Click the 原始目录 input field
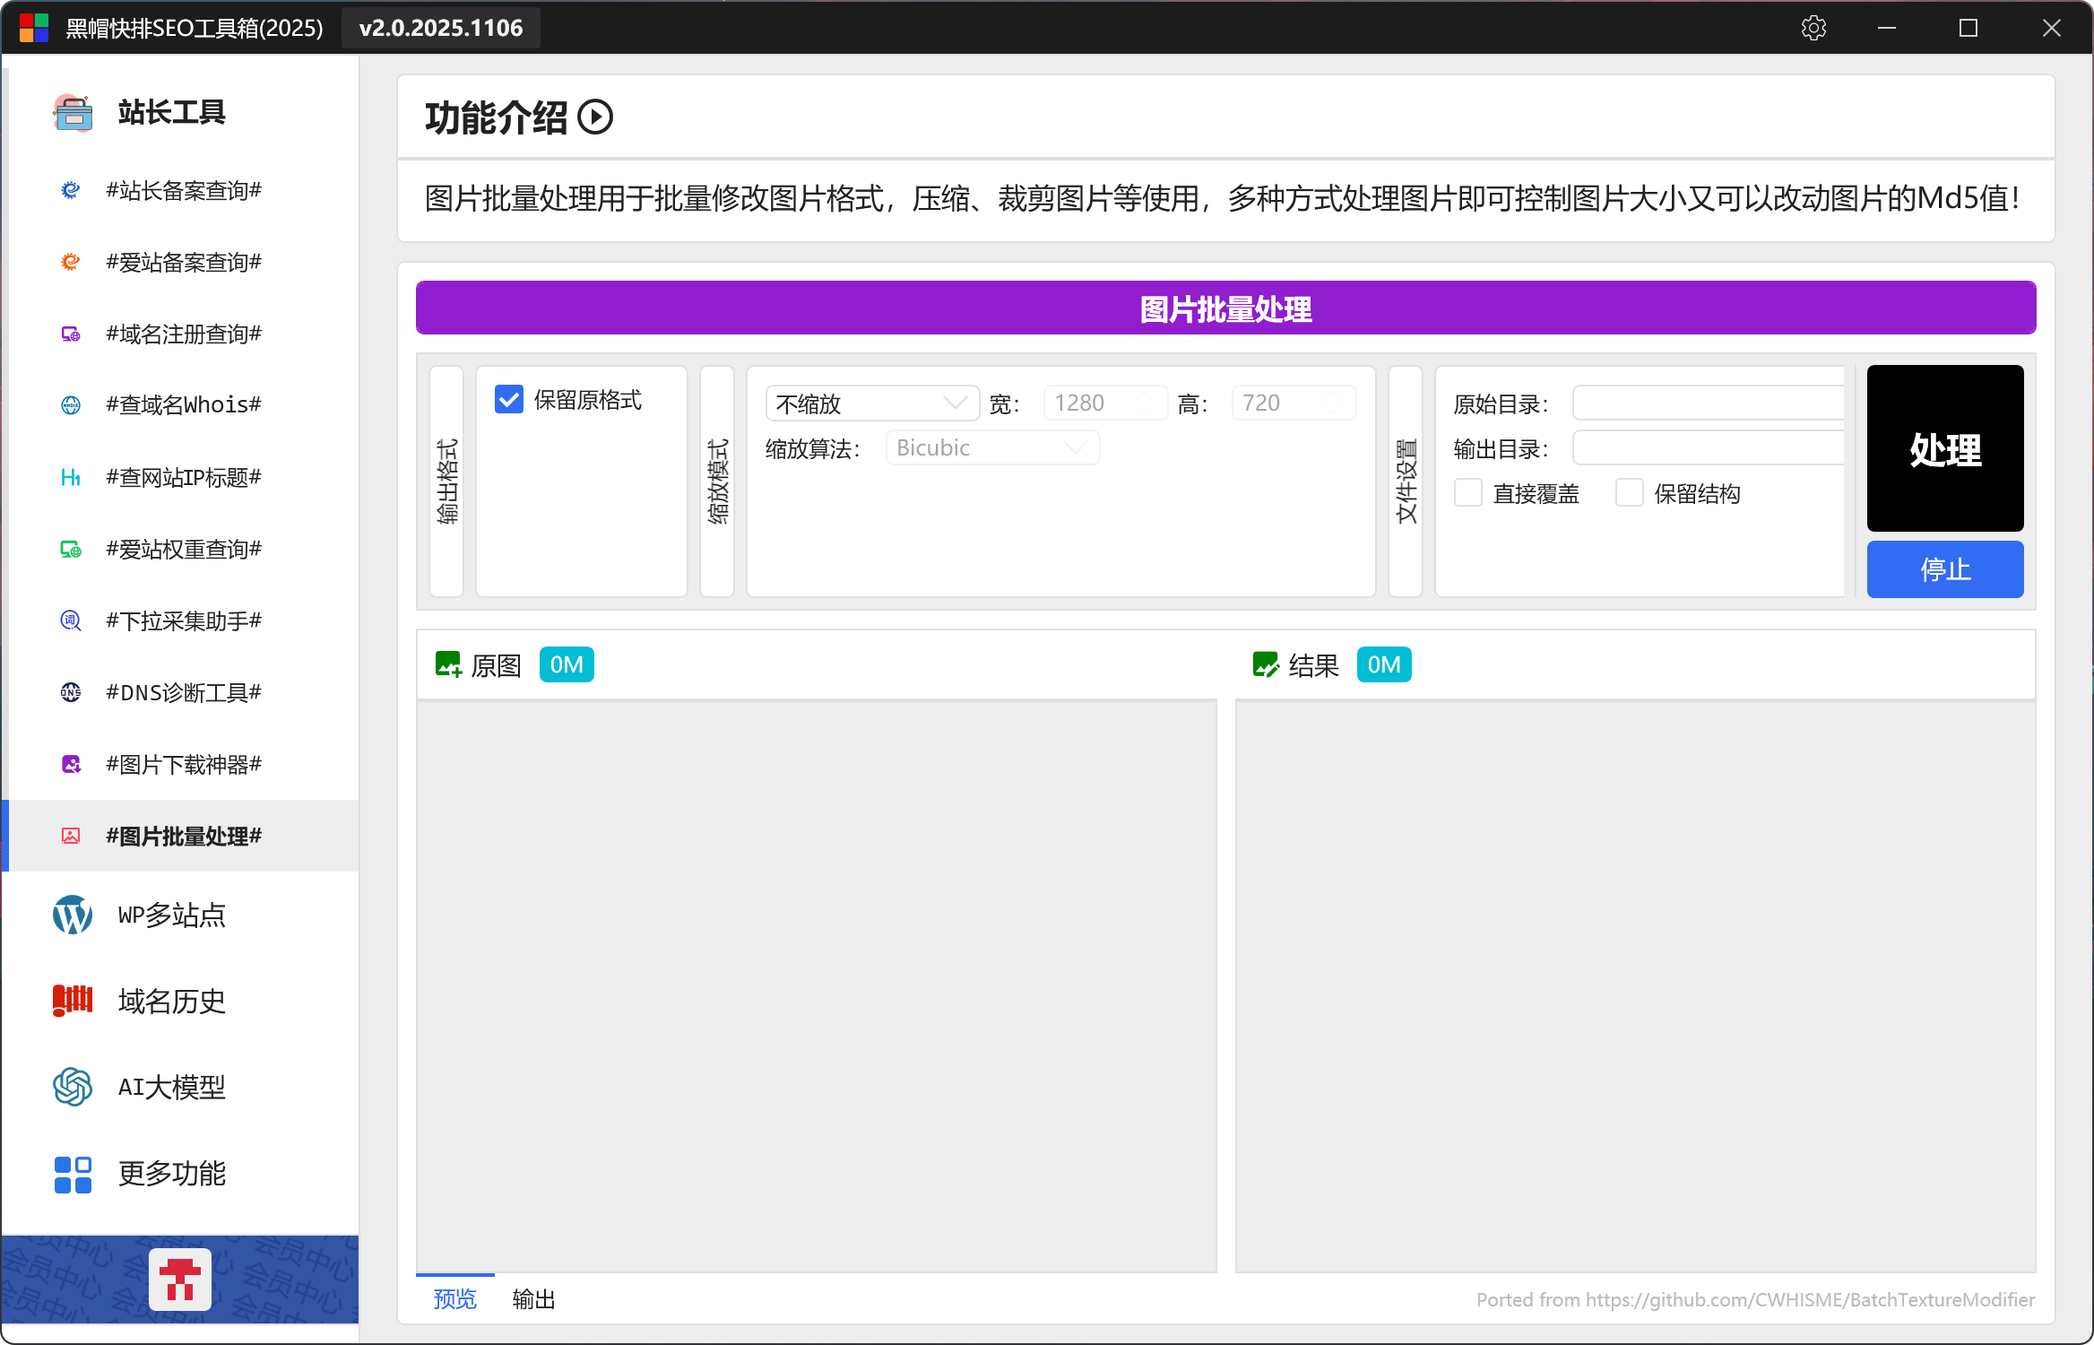Screen dimensions: 2094x1345 (1708, 403)
